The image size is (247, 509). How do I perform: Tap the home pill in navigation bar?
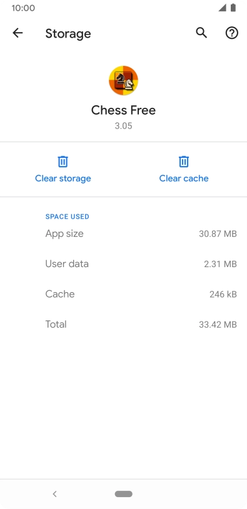point(123,494)
